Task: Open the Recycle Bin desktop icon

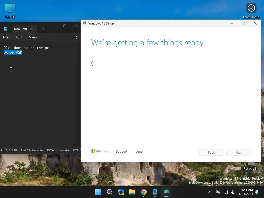Action: 251,167
